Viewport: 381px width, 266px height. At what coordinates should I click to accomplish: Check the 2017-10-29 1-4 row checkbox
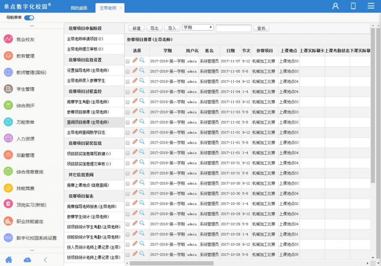[128, 235]
